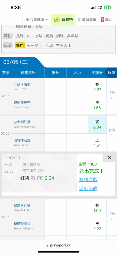The image size is (117, 255).
Task: Select the 第一局 play type filter
Action: click(x=32, y=46)
